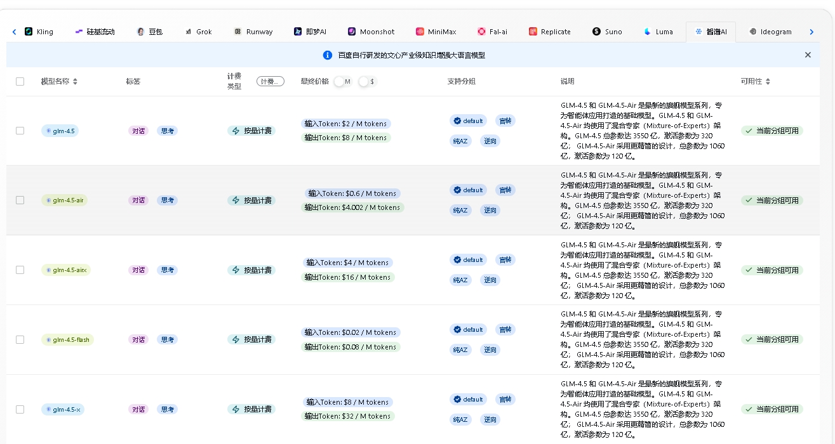Click the checkmark icon in glm-4.5-airx availability
Screen dimensions: 835x444
pos(749,270)
